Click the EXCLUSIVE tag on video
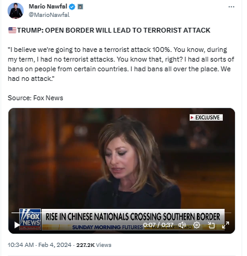 coord(206,118)
